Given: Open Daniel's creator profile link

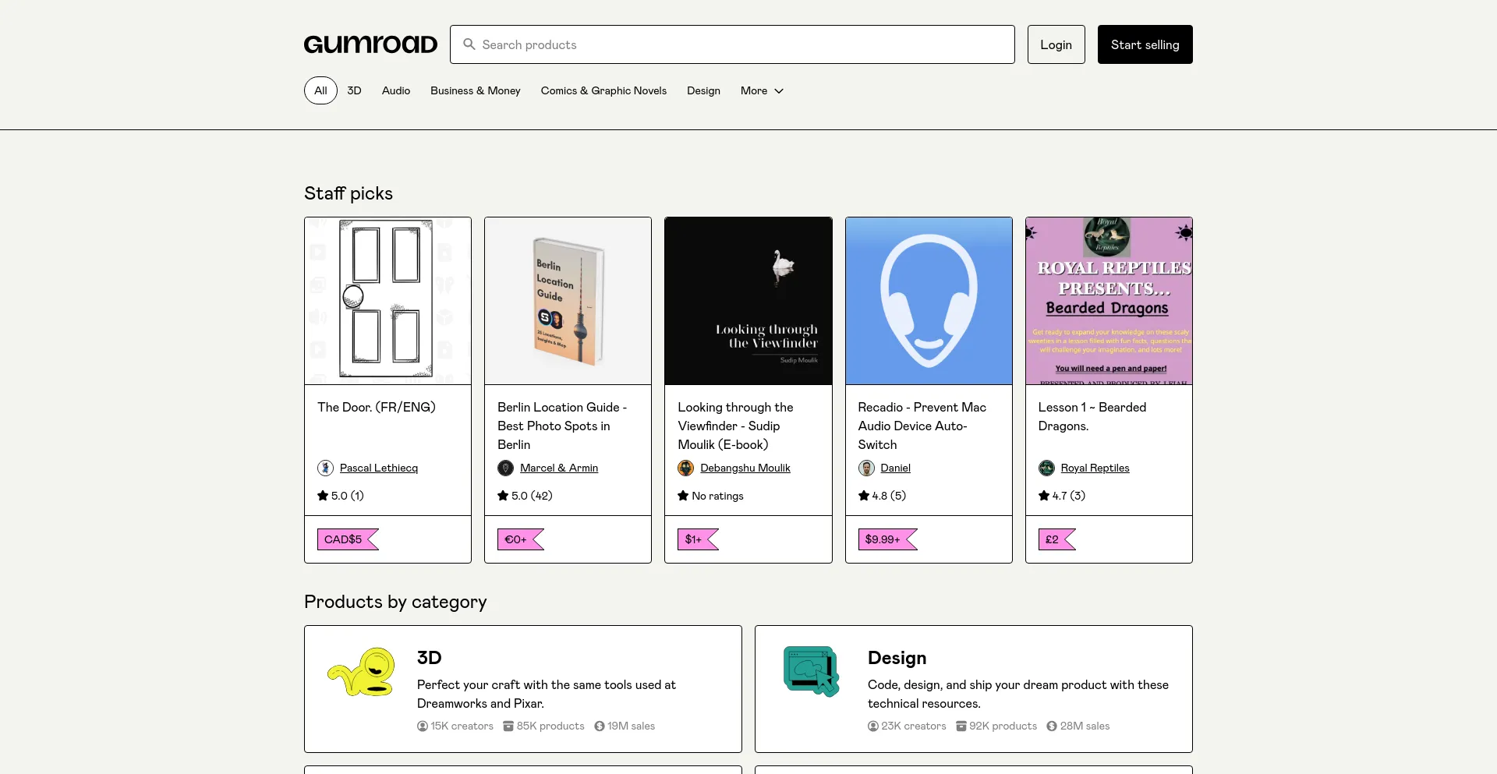Looking at the screenshot, I should pos(895,468).
